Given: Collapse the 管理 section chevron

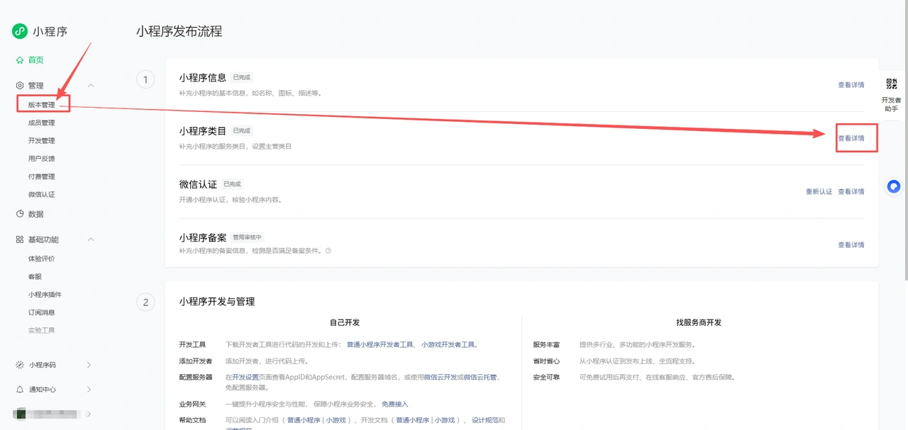Looking at the screenshot, I should (x=91, y=85).
